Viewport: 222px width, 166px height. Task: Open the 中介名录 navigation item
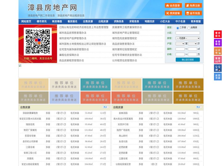pyautogui.click(x=180, y=21)
